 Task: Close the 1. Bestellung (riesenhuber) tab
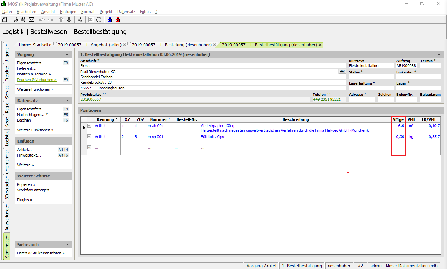click(x=215, y=45)
